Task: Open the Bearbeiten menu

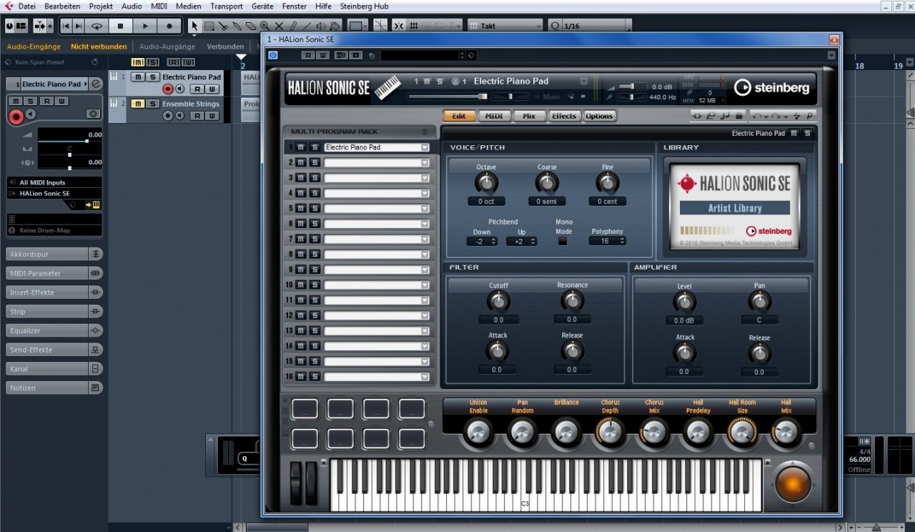Action: coord(62,6)
